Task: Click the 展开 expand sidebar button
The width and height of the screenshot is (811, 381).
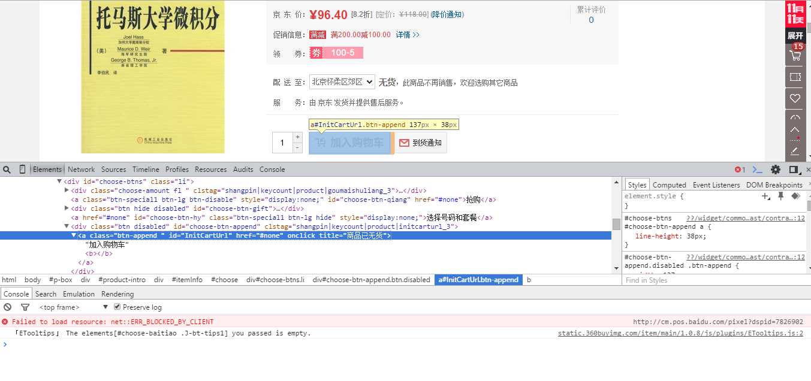Action: pos(795,35)
